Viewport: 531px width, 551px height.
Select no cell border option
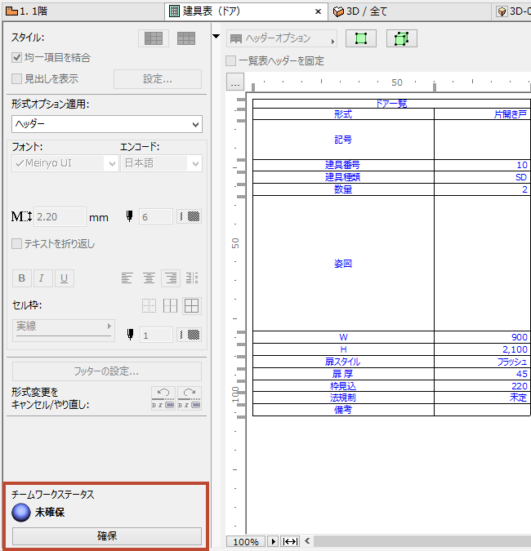pos(149,306)
